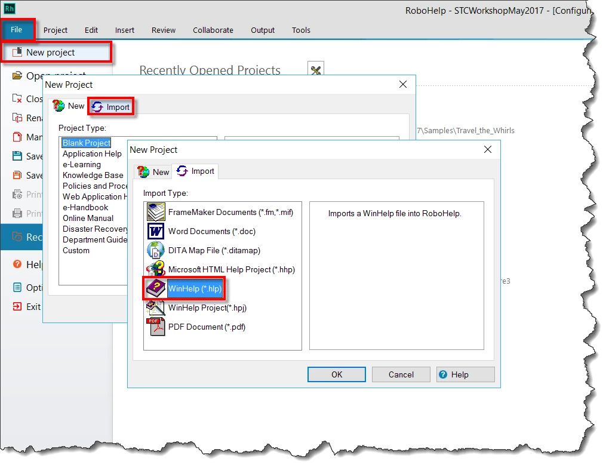Click the Help button in dialog
Image resolution: width=609 pixels, height=470 pixels.
click(465, 374)
